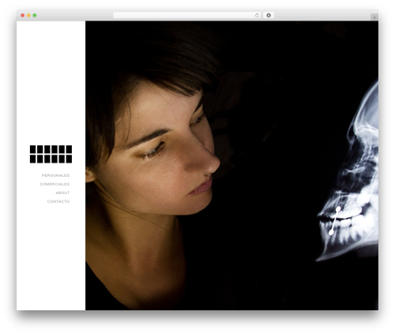Click the black grid logo in the sidebar
Screen dimensions: 395x334
pyautogui.click(x=51, y=154)
